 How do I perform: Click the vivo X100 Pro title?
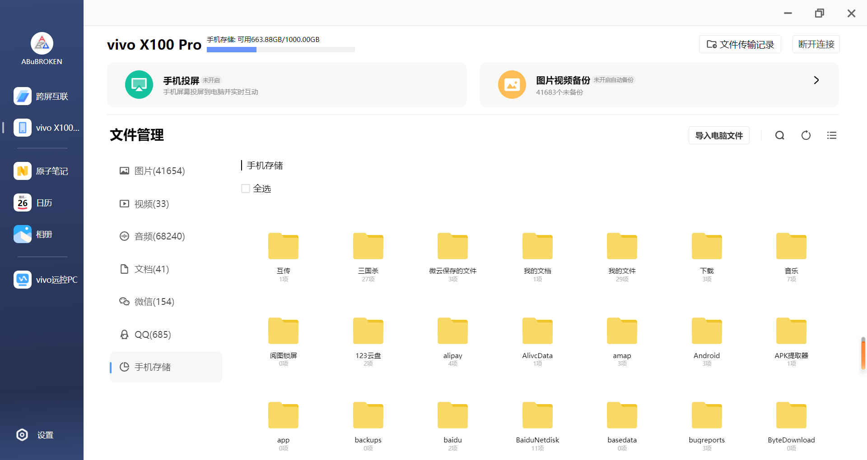pos(154,45)
